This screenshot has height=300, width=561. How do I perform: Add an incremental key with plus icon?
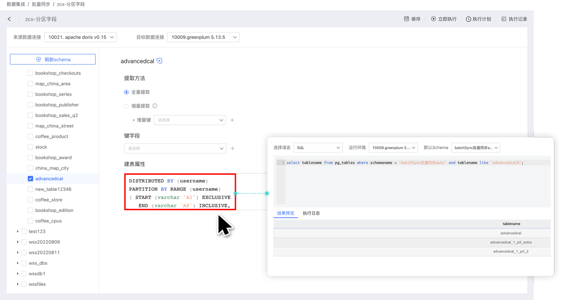(232, 120)
